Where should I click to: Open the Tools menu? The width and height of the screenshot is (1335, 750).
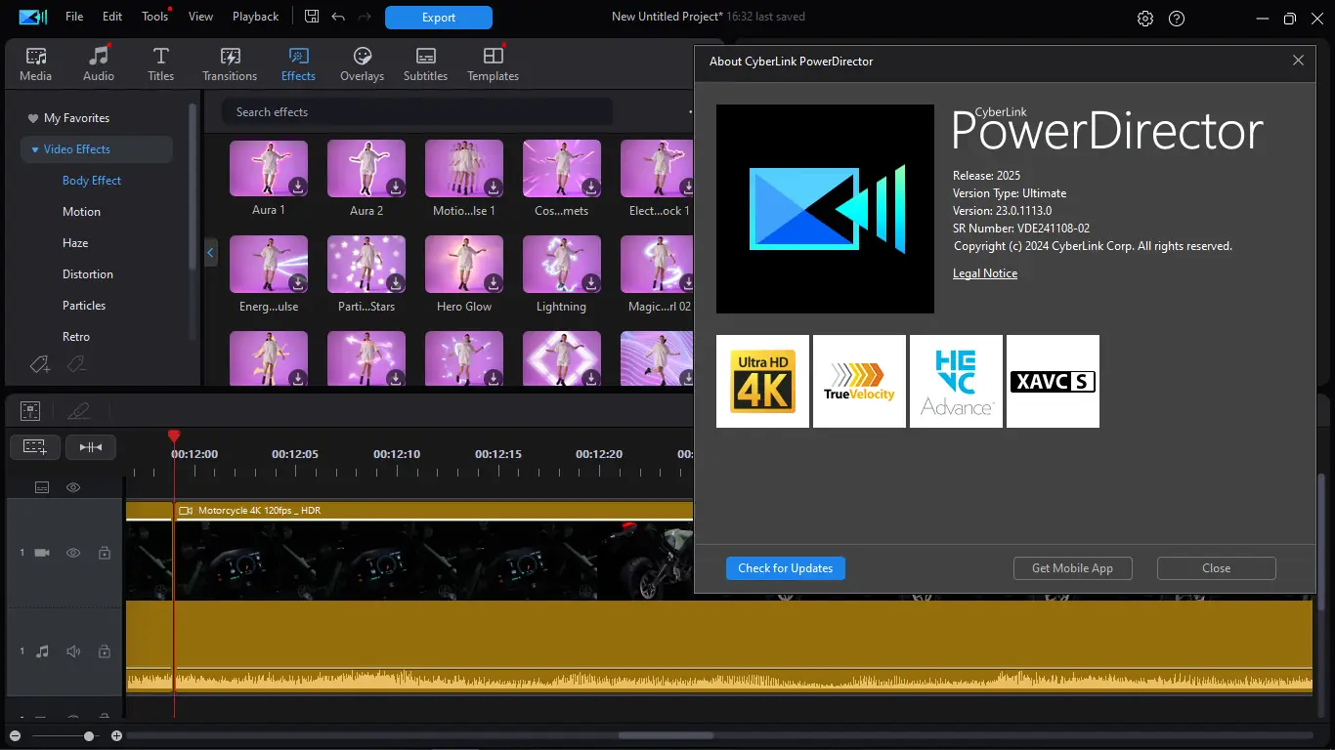click(154, 17)
